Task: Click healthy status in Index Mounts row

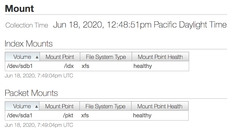Action: 143,66
